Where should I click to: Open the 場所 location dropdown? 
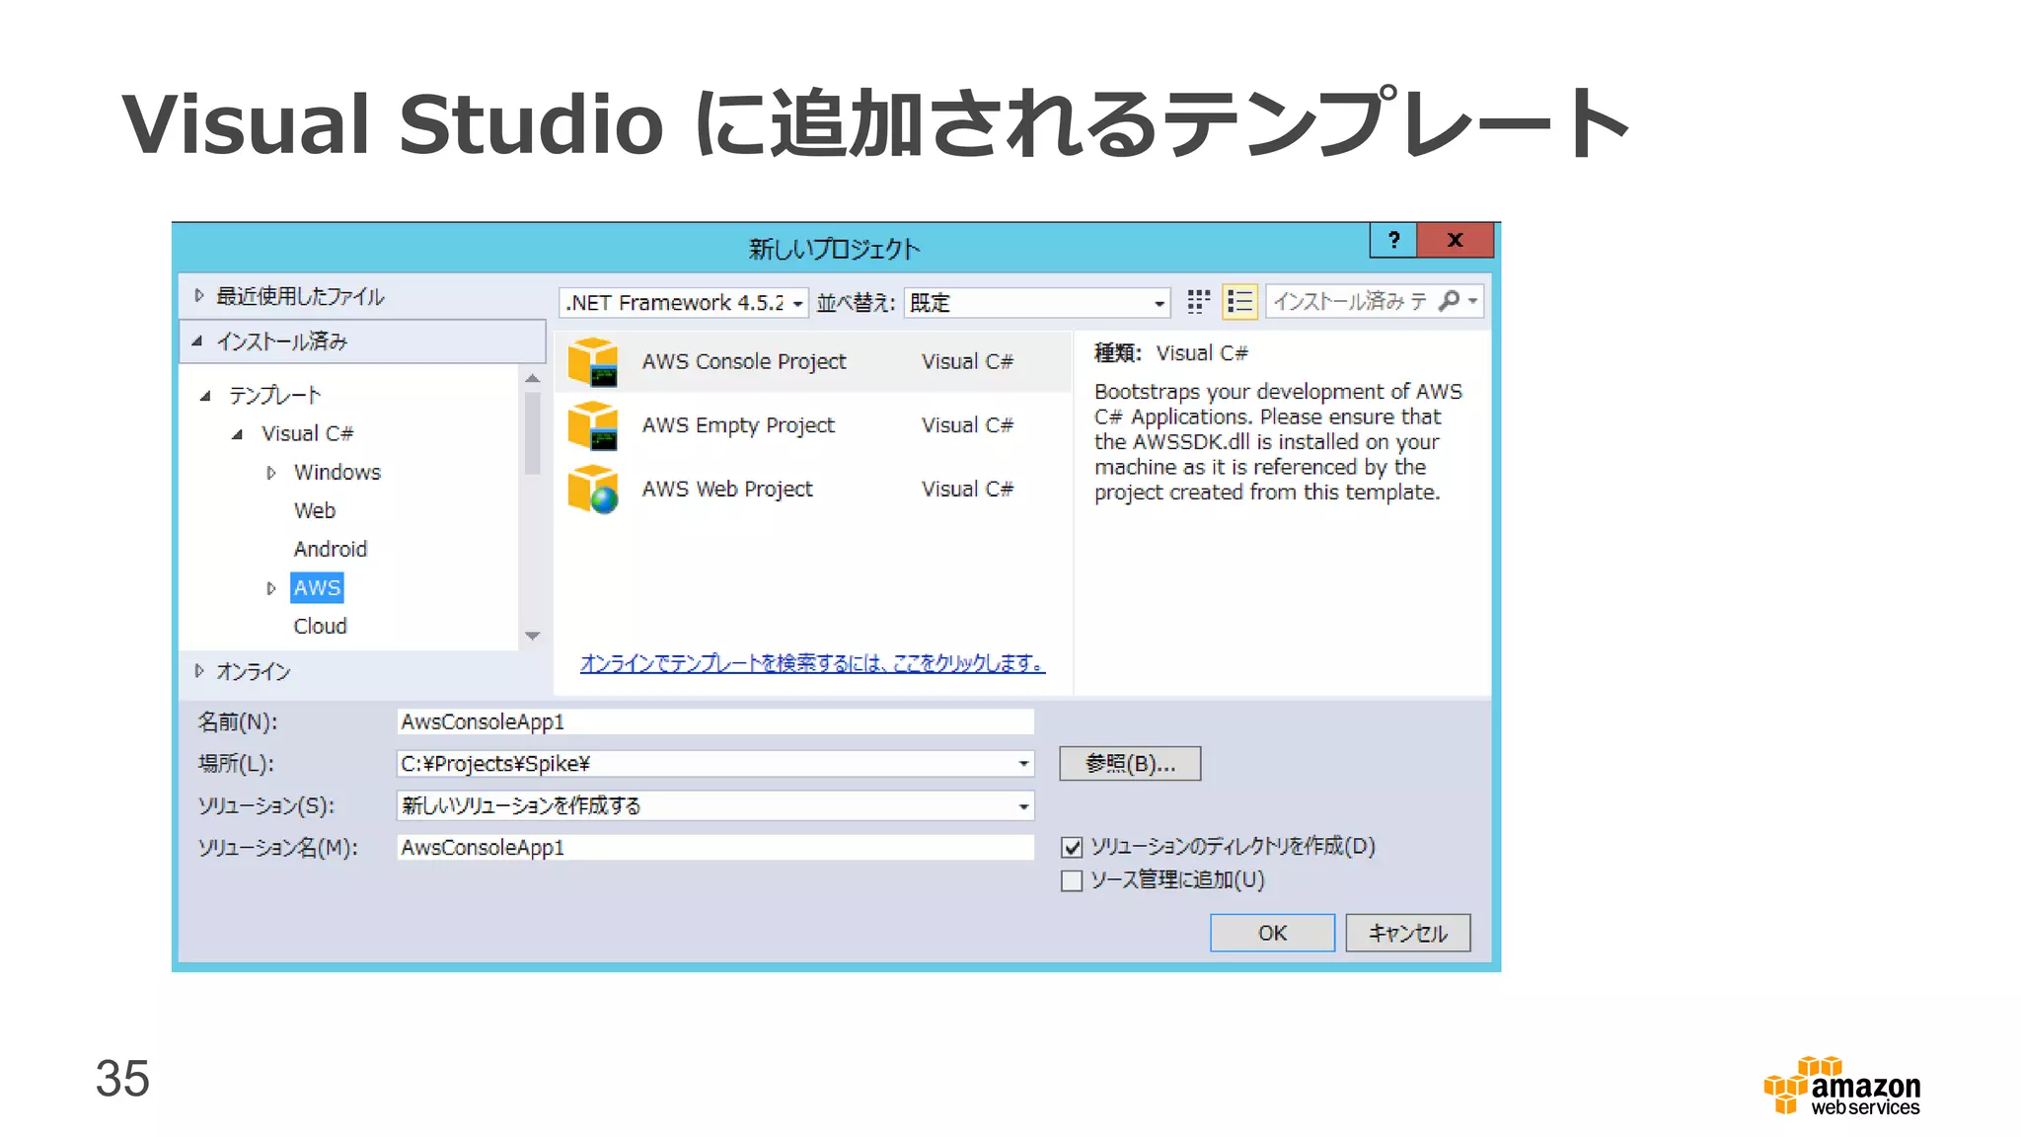(1023, 764)
